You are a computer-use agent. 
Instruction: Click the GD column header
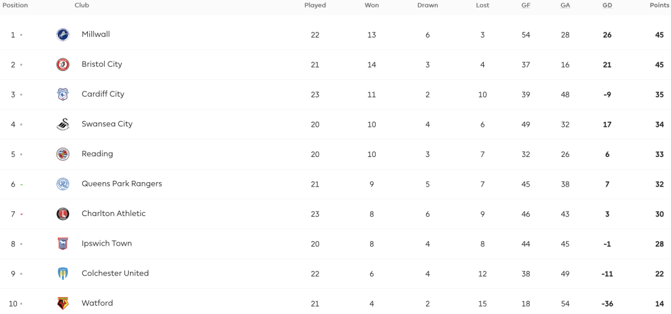[607, 6]
